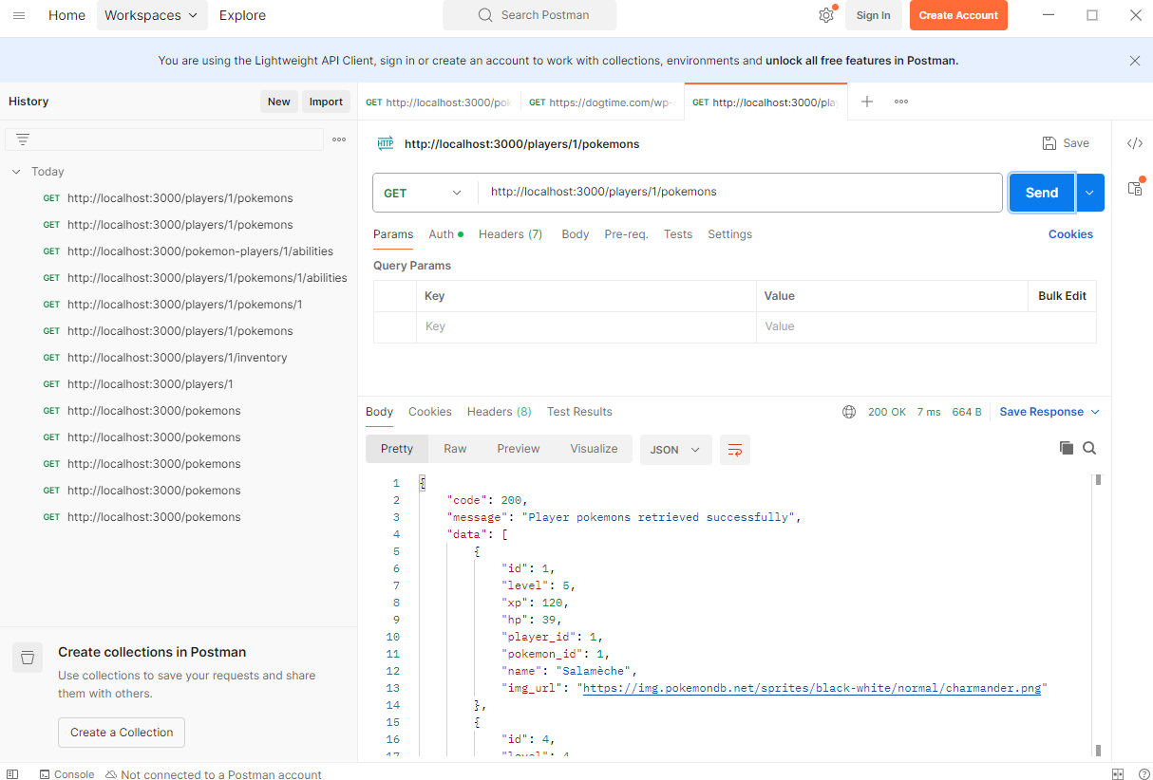Click the Create a Collection button

pos(121,733)
